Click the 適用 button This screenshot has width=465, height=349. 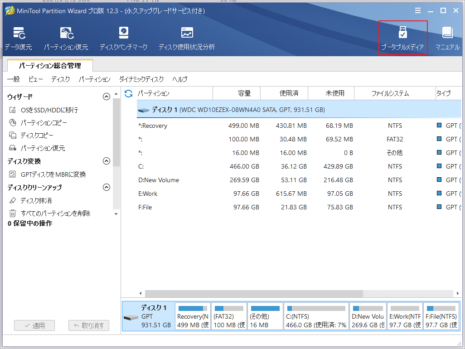point(34,325)
